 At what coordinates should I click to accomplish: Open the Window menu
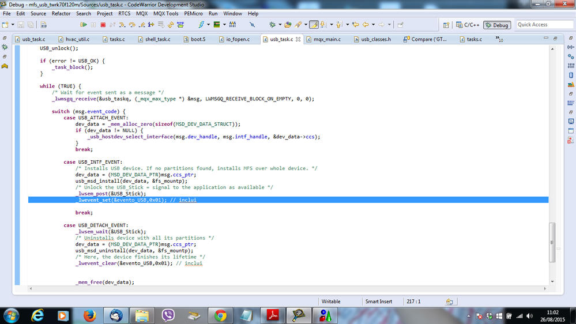[232, 14]
